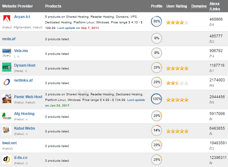The height and width of the screenshot is (167, 228).
Task: Open the neda.af provider link
Action: point(9,39)
